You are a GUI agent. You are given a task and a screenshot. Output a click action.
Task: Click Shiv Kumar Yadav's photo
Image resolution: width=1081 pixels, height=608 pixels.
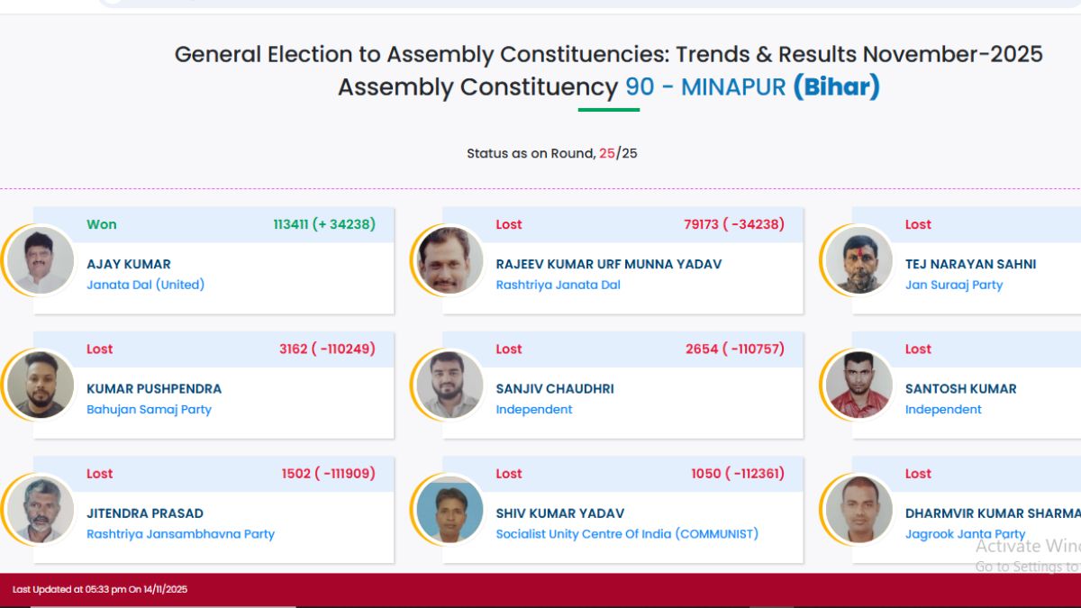(449, 510)
